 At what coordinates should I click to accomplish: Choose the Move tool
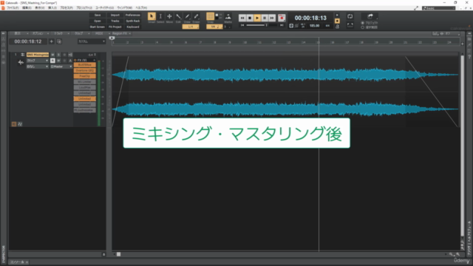click(x=169, y=18)
